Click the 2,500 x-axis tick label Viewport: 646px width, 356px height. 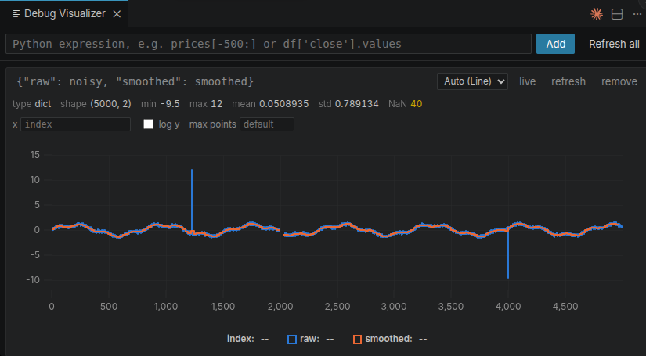(337, 307)
